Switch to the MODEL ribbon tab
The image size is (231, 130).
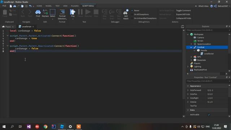pos(48,6)
